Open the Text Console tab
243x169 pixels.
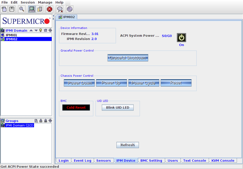point(195,161)
